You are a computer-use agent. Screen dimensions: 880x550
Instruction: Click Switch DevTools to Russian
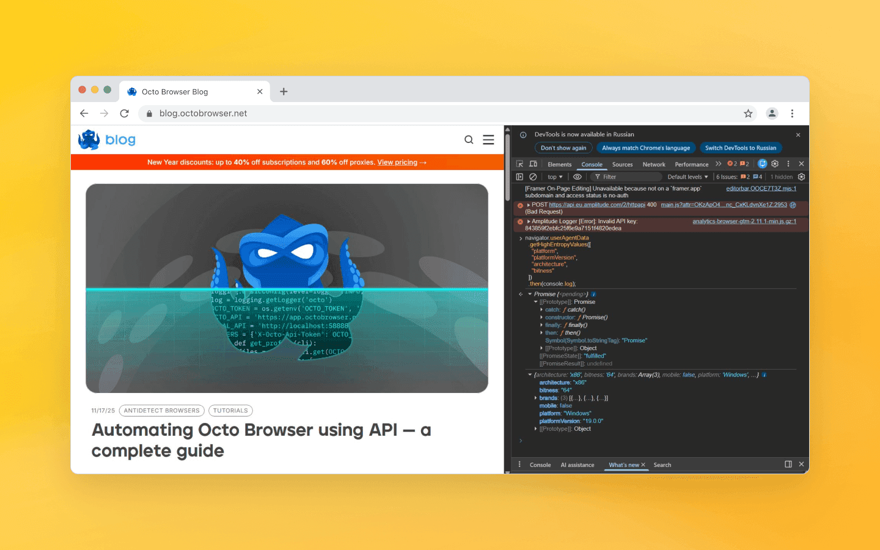tap(741, 148)
